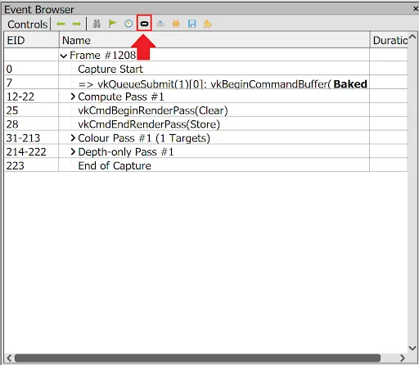Expand Colour Pass #1 (1 Targets)
This screenshot has width=419, height=365.
[x=73, y=138]
